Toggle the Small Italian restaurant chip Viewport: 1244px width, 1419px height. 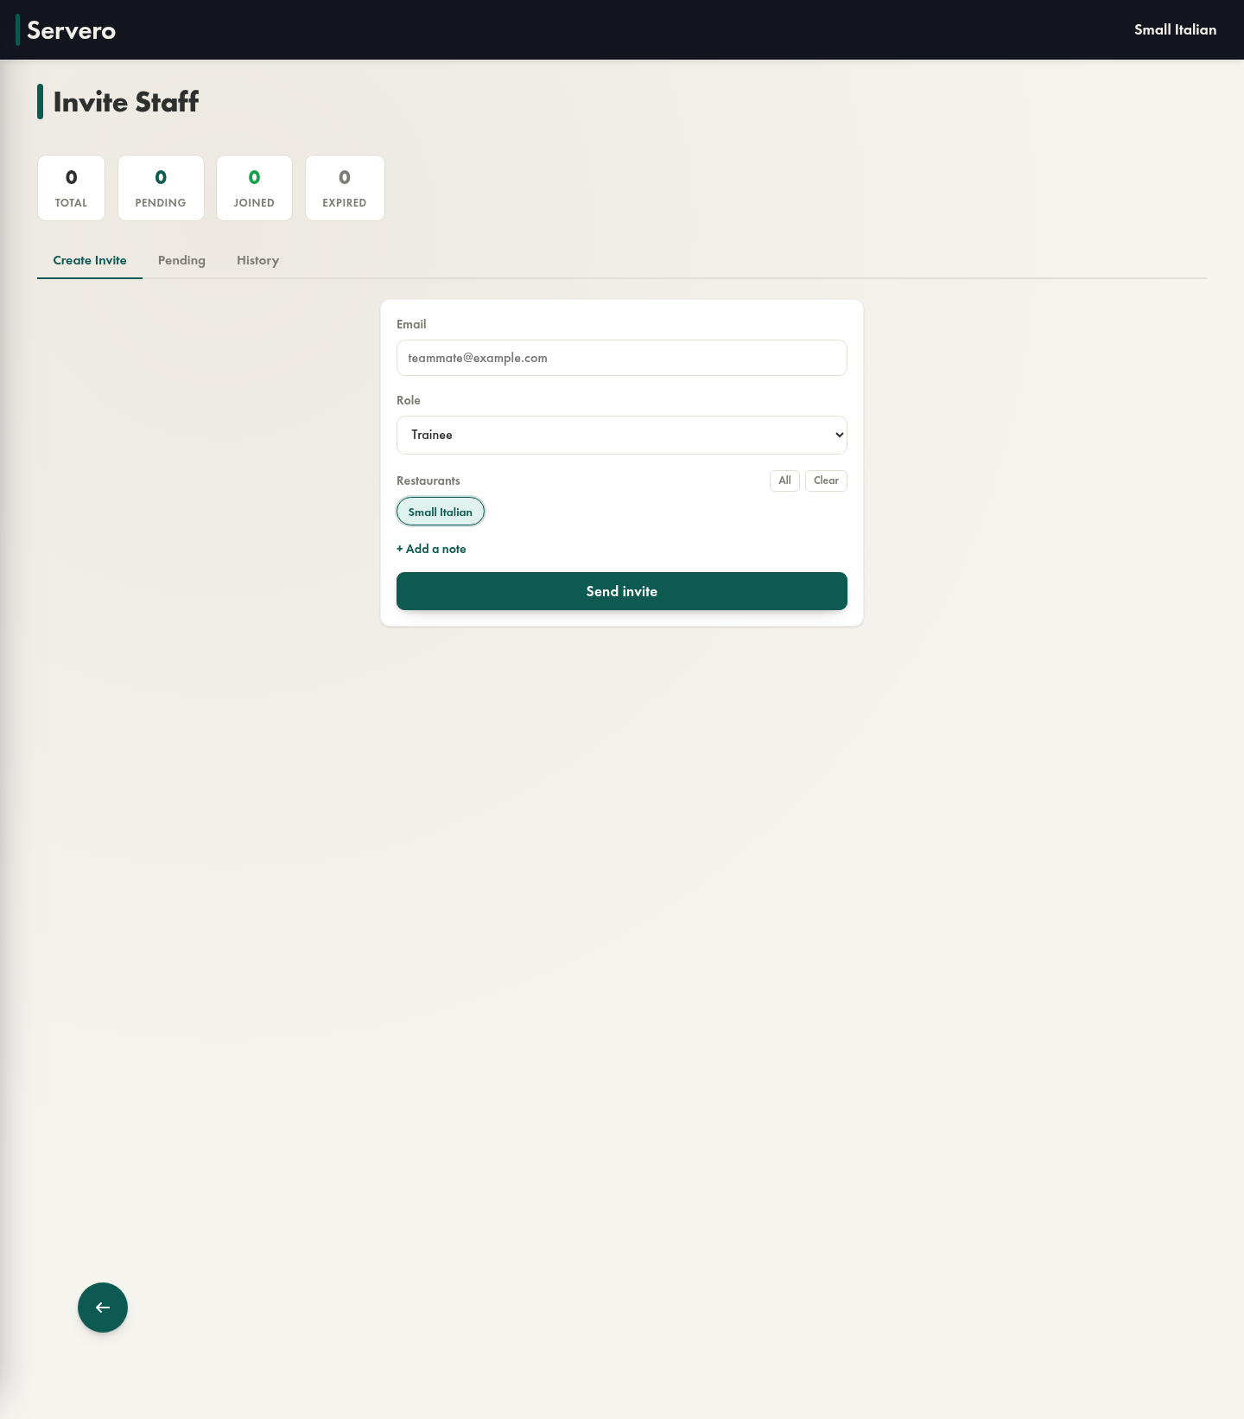[441, 512]
